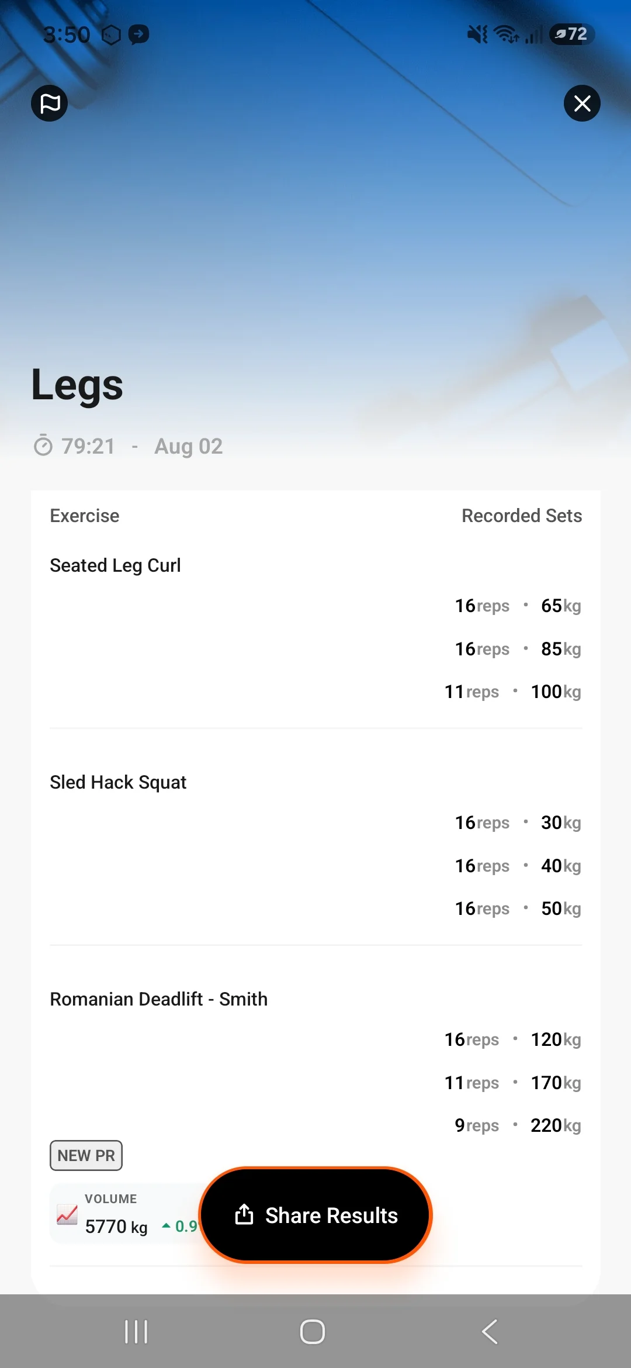The height and width of the screenshot is (1368, 631).
Task: Tap the 5770 kg volume card
Action: [126, 1214]
